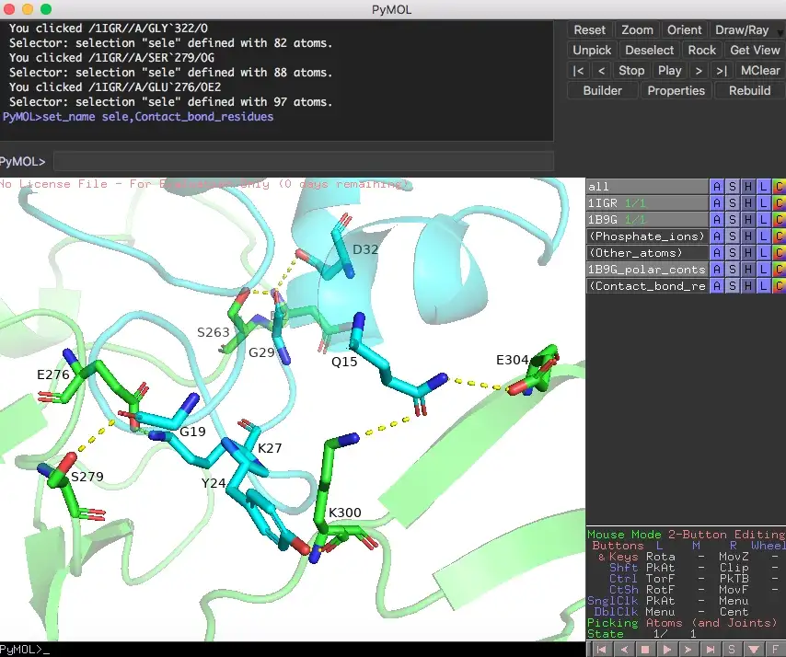Click the PyMOL> command input field

(303, 162)
